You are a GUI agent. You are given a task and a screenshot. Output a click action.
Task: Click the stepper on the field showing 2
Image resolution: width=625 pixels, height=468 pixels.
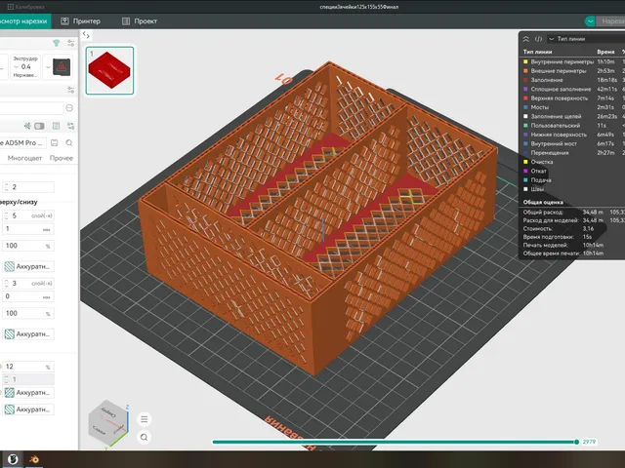pos(6,187)
